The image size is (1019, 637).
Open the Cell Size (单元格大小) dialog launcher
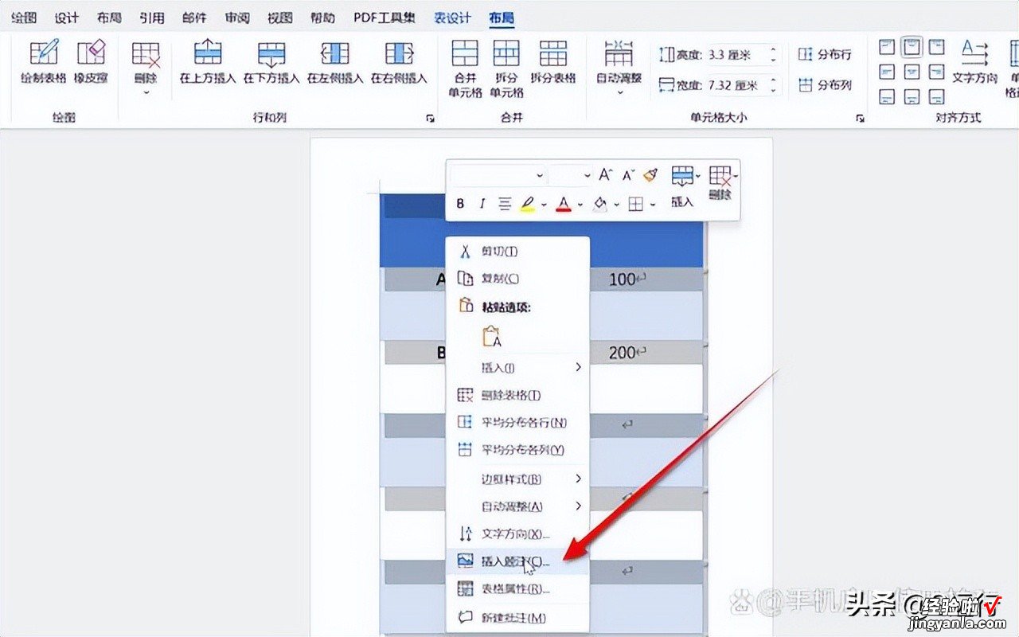point(860,118)
